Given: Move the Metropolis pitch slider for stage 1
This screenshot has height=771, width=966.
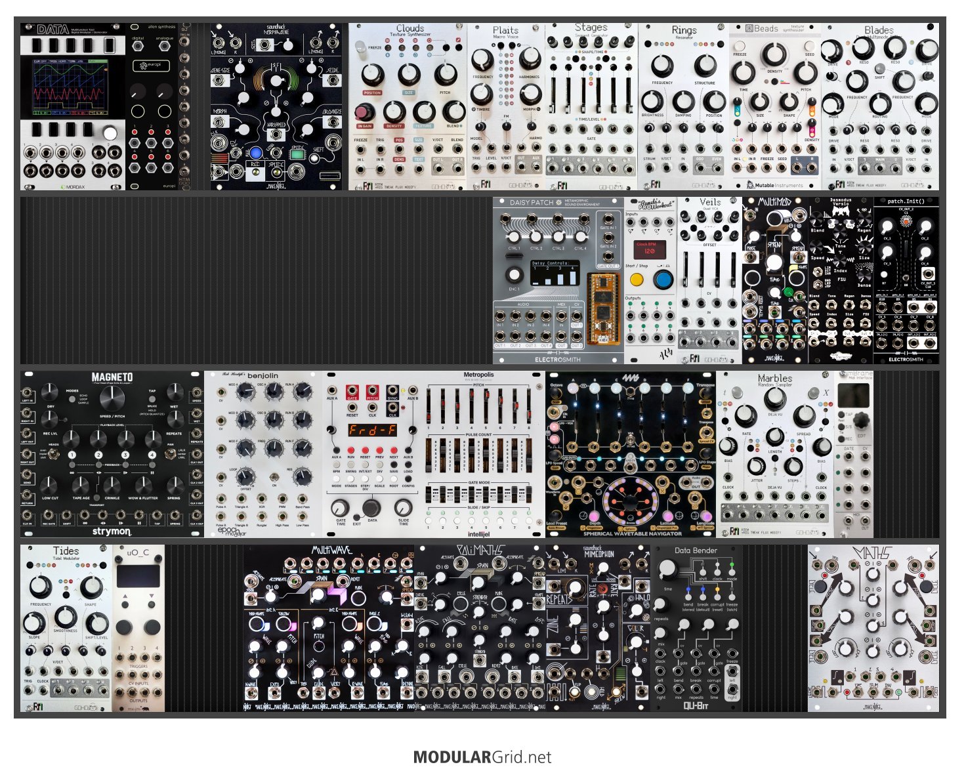Looking at the screenshot, I should point(430,407).
